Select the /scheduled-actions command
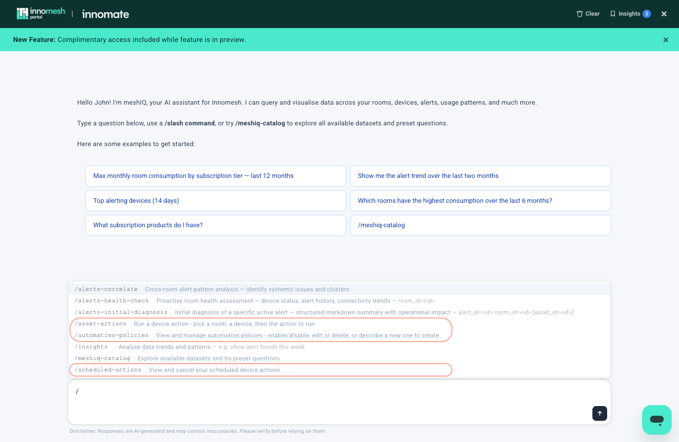Viewport: 679px width, 442px height. coord(339,370)
